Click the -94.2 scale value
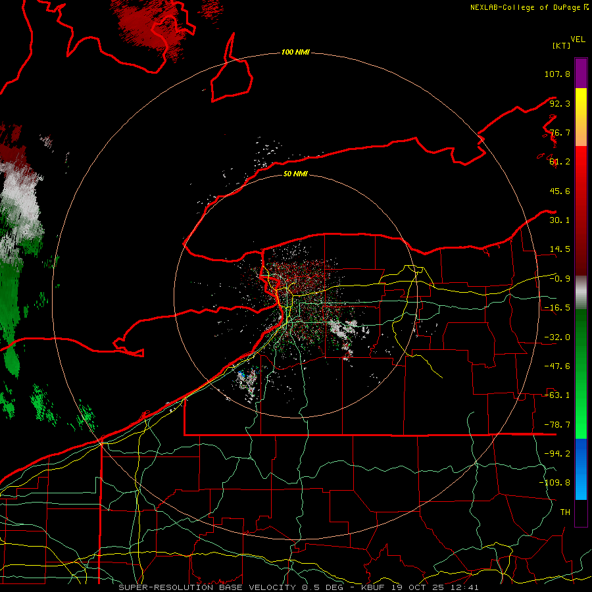 tap(557, 453)
